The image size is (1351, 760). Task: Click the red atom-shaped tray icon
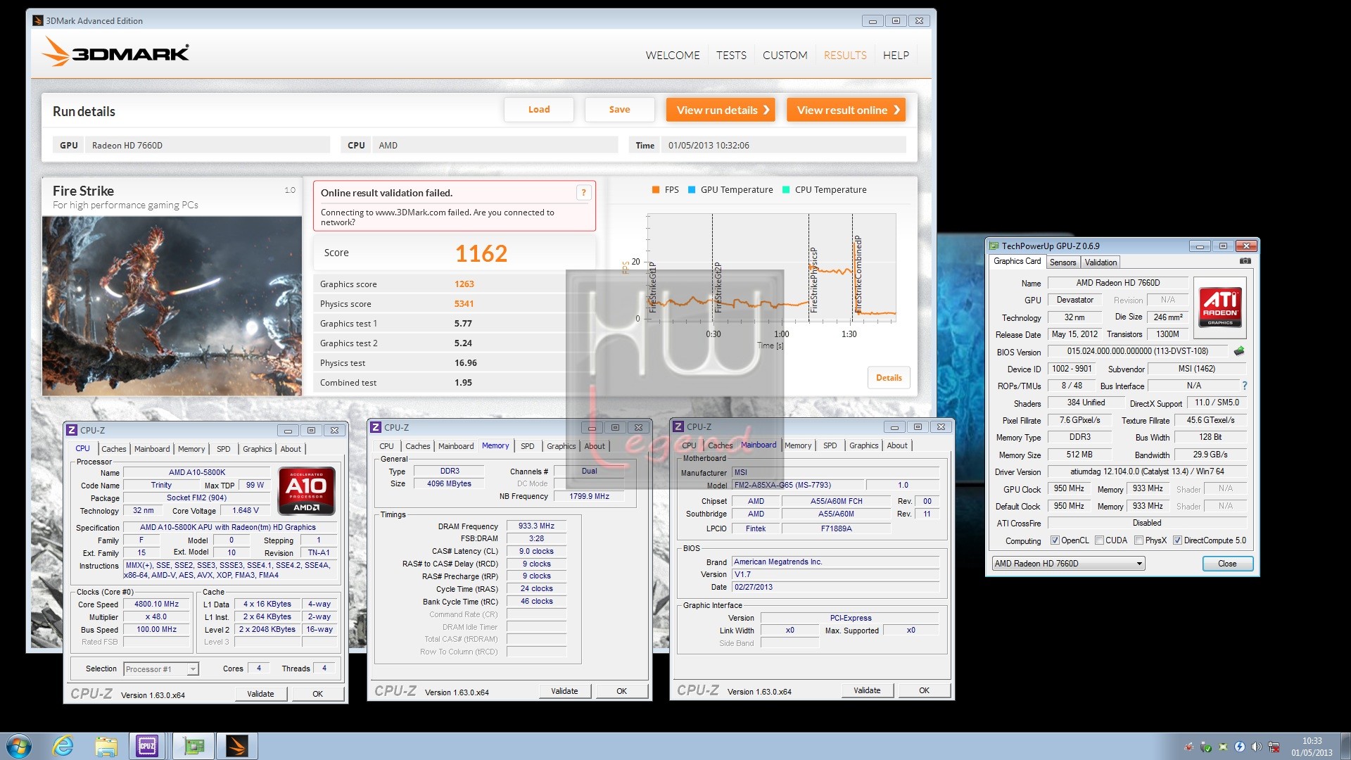pos(1188,747)
